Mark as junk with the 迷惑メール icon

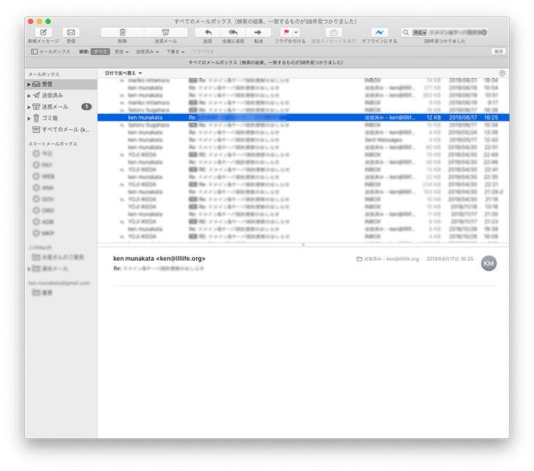(x=165, y=33)
